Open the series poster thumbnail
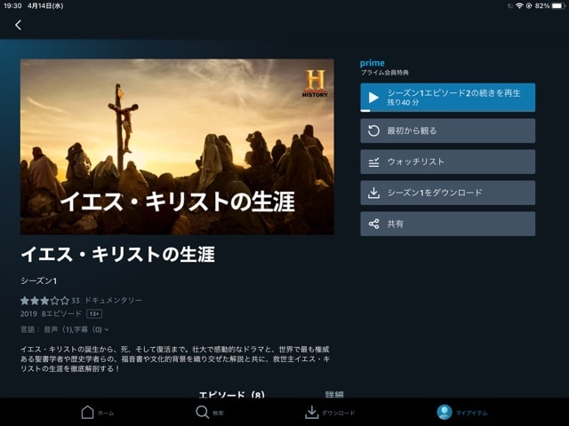The height and width of the screenshot is (426, 569). pos(177,146)
